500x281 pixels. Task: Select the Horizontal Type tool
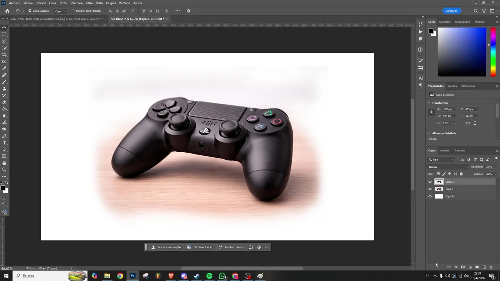pyautogui.click(x=4, y=143)
